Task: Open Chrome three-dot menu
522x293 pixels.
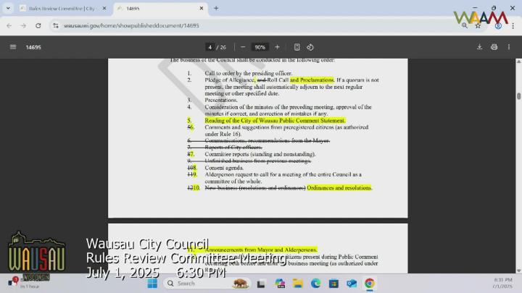Action: coord(513,25)
